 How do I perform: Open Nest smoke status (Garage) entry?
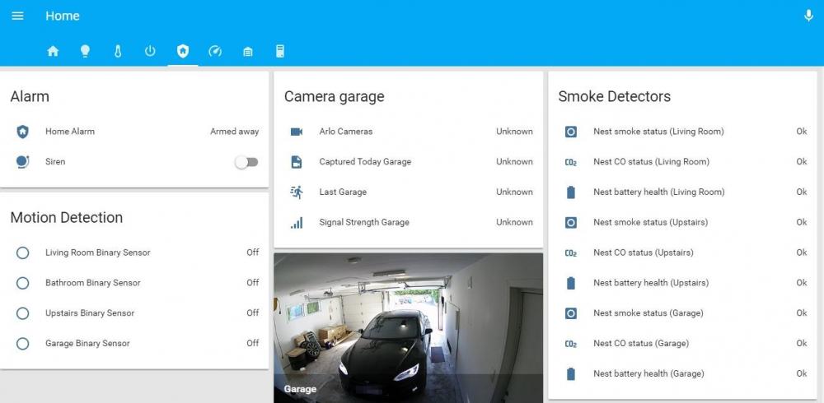coord(646,313)
